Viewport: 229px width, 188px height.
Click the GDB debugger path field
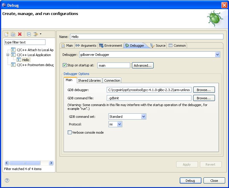149,90
